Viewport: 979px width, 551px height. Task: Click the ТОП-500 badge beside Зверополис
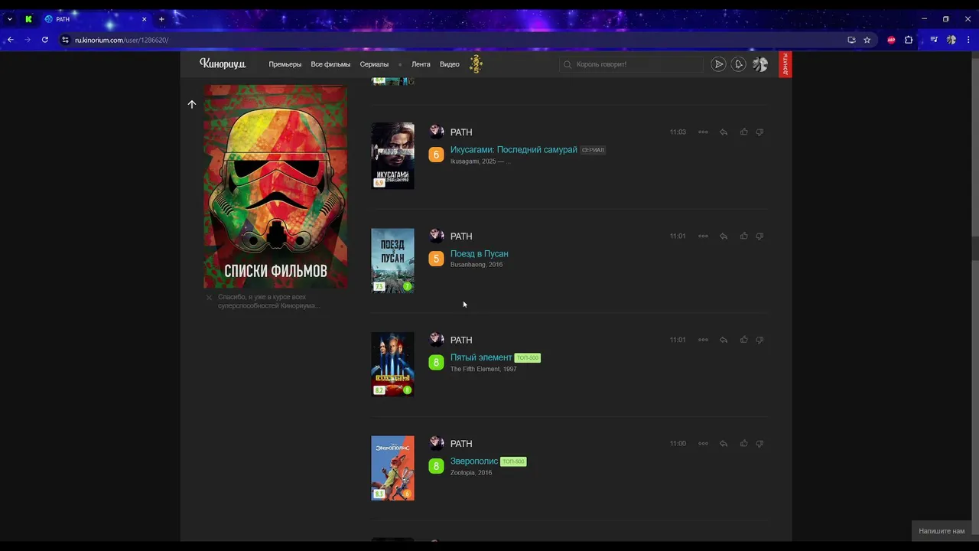coord(513,461)
